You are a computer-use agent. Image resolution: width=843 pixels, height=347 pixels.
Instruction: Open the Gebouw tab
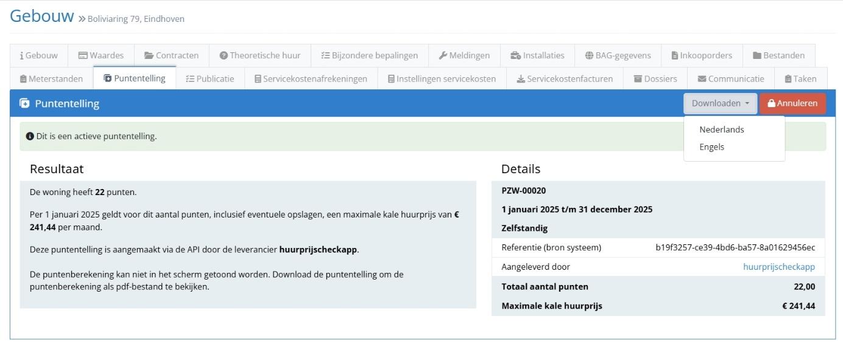(x=39, y=55)
